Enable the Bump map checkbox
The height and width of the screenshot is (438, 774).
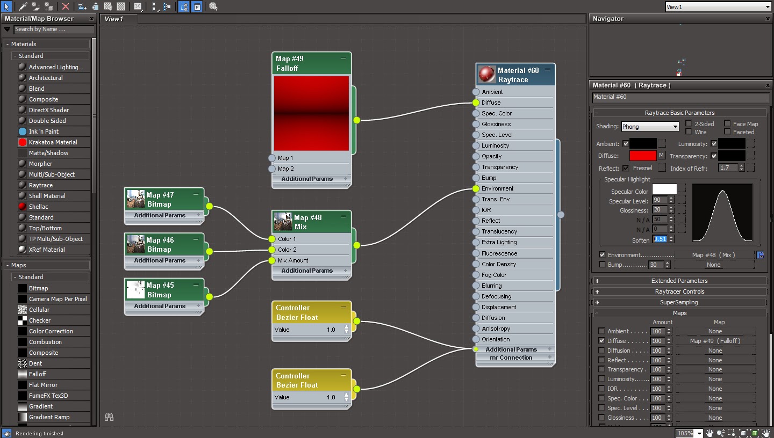click(602, 265)
